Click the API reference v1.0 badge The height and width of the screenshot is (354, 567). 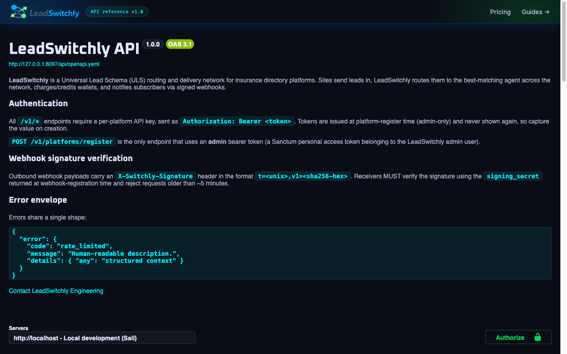[117, 12]
